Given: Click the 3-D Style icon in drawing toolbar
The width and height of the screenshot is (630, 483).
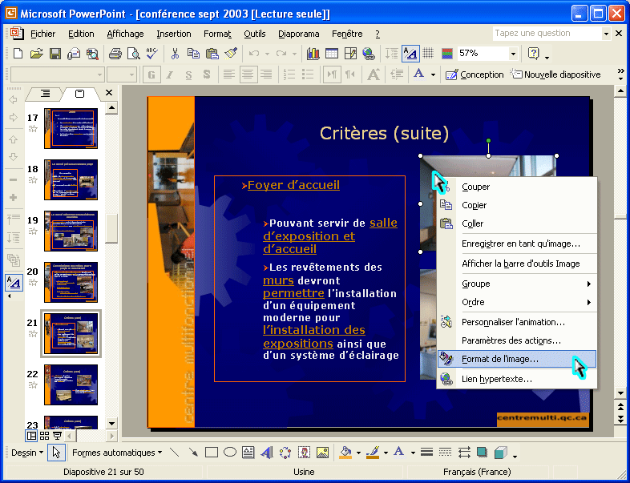Looking at the screenshot, I should pos(501,453).
